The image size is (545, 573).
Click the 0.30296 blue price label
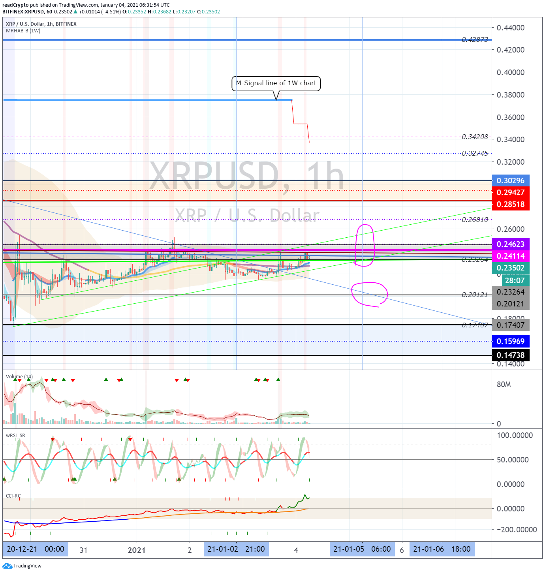[511, 180]
